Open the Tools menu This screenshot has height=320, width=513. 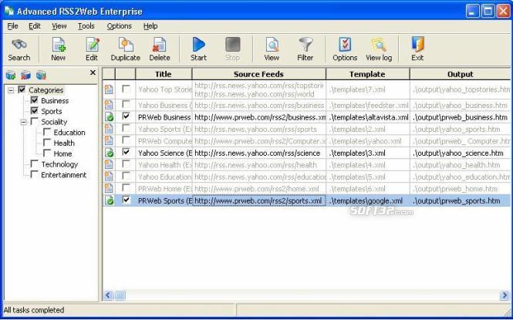tap(86, 26)
